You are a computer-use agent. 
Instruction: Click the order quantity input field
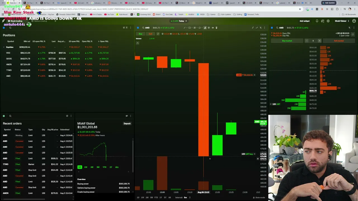313,41
